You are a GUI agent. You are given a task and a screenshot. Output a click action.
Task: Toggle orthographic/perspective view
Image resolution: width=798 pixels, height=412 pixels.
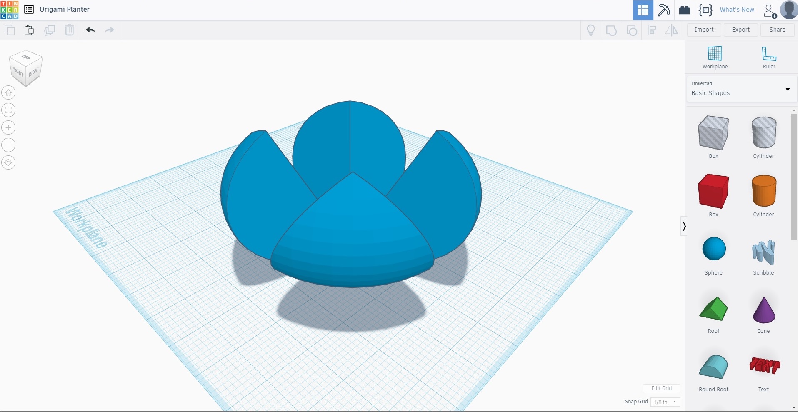(8, 162)
